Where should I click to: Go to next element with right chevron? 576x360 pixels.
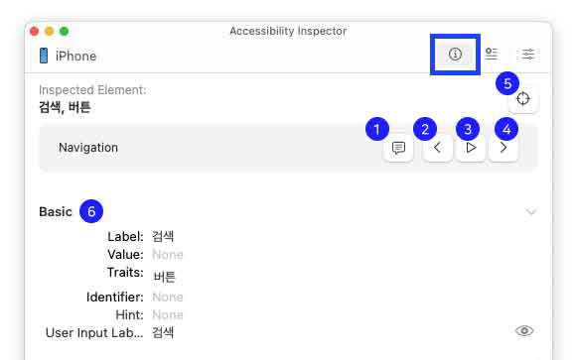[504, 148]
